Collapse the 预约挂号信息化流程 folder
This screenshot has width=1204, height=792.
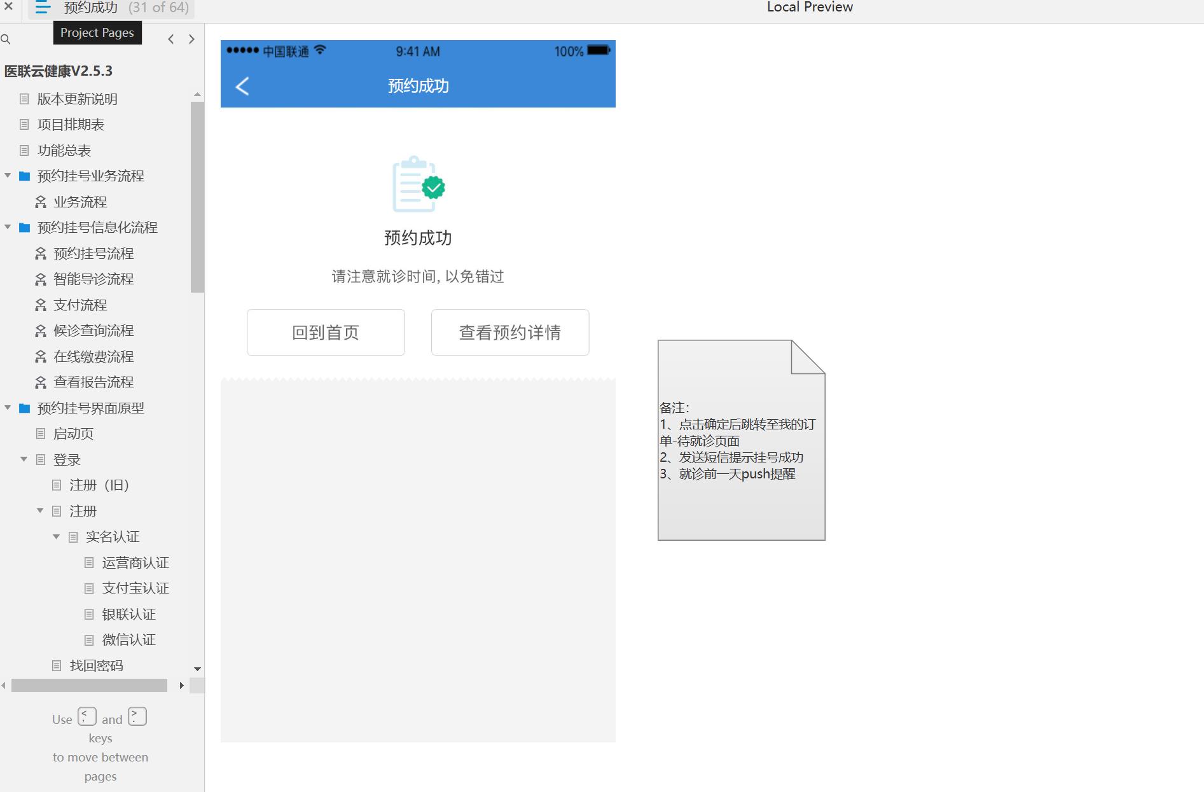(8, 227)
